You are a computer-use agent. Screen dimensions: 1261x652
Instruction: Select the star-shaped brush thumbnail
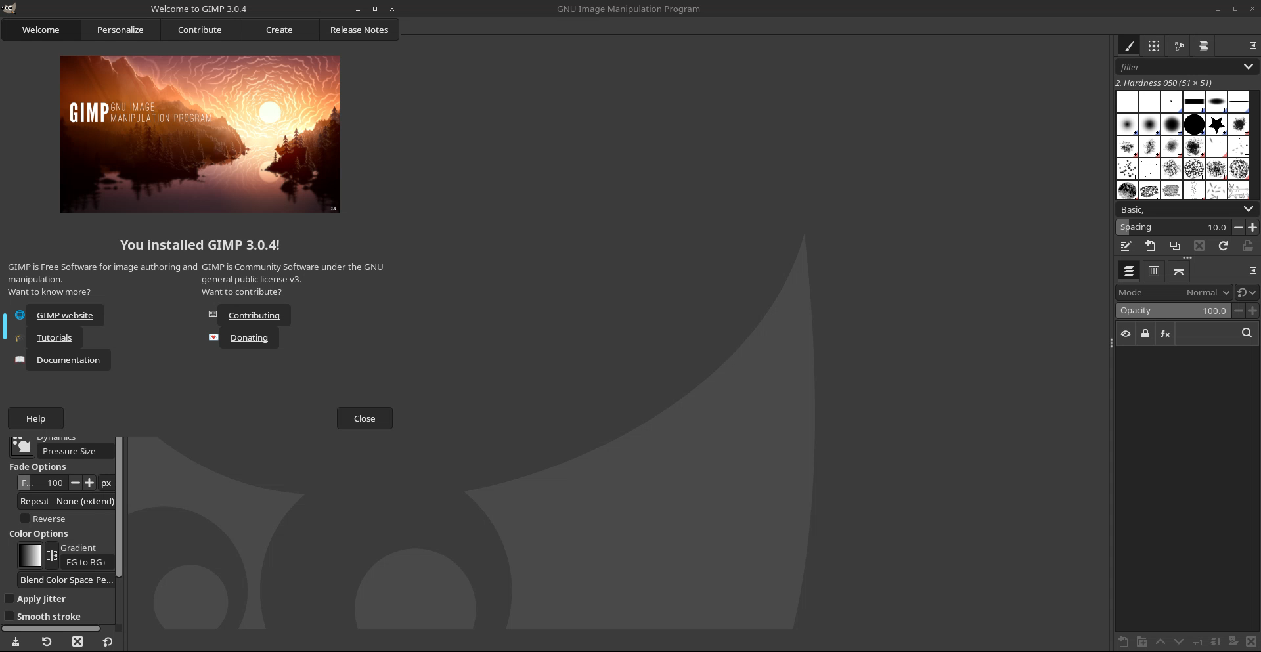coord(1216,124)
